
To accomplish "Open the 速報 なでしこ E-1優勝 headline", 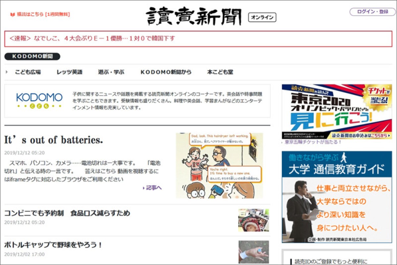I will pyautogui.click(x=92, y=38).
